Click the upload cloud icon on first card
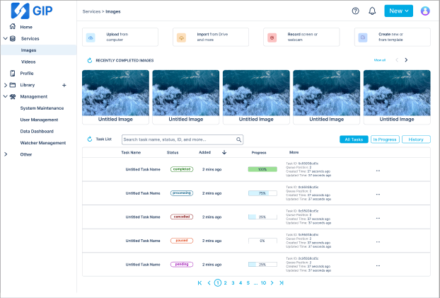Viewport: 440px width, 298px height. (x=91, y=38)
